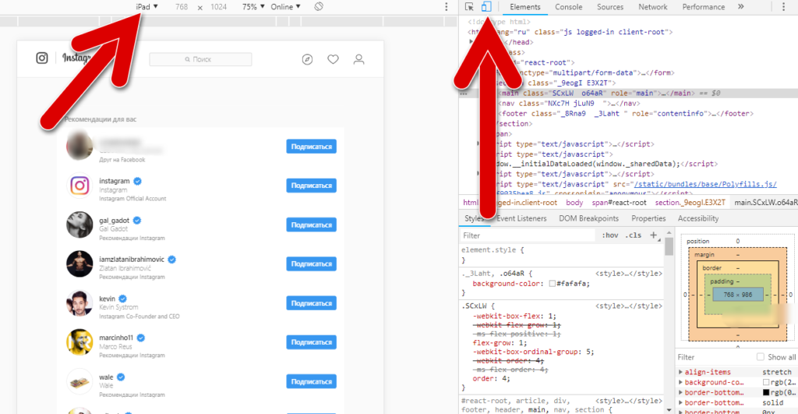This screenshot has width=798, height=414.
Task: Toggle the Show all checkbox
Action: tap(761, 357)
